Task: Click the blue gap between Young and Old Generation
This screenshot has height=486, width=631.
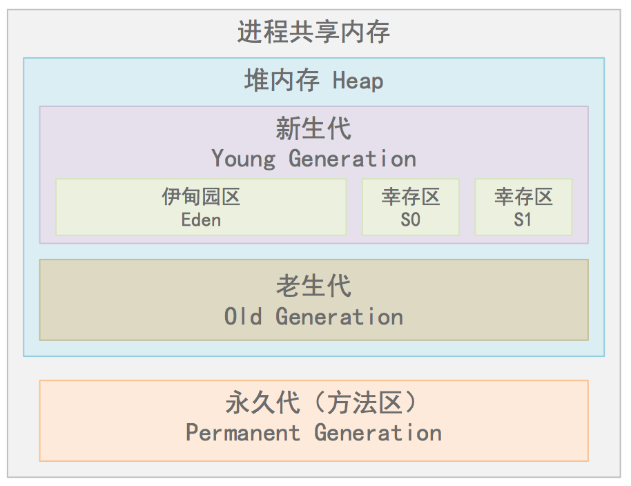Action: 314,251
